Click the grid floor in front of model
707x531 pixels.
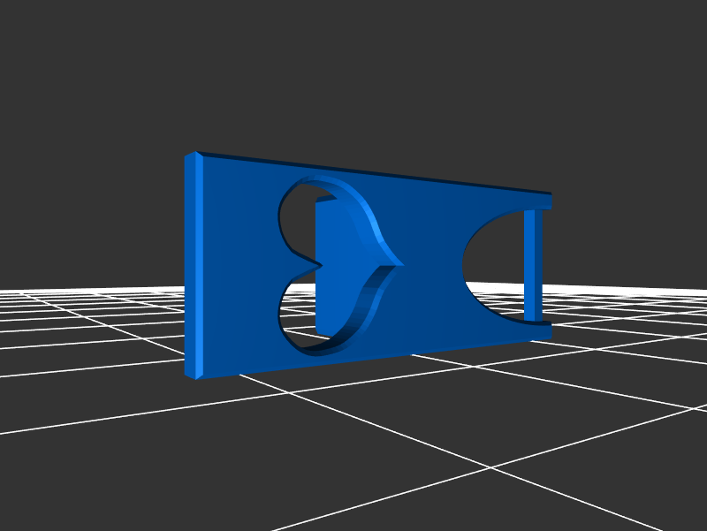353,442
